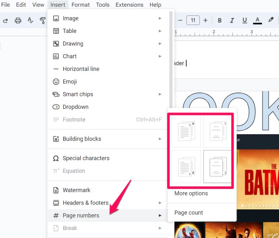
Task: Click the Headers & footers submenu arrow
Action: tap(160, 203)
